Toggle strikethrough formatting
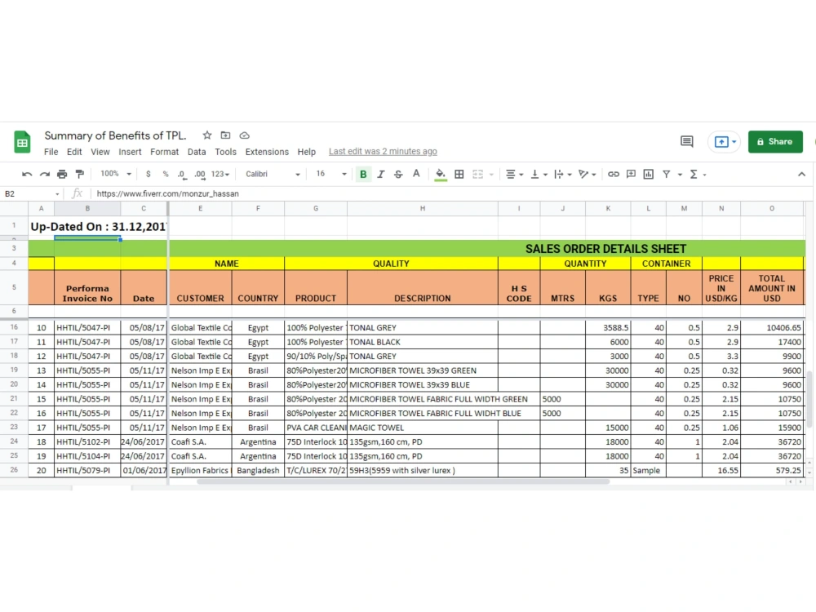This screenshot has height=612, width=816. [x=398, y=175]
